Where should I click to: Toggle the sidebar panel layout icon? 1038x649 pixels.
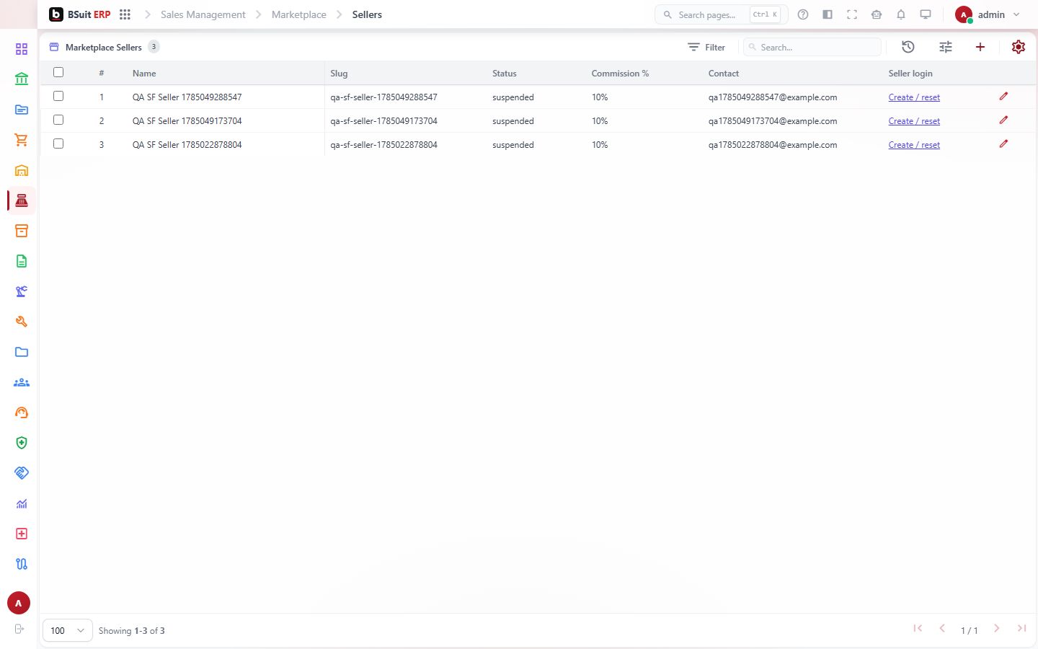coord(828,14)
